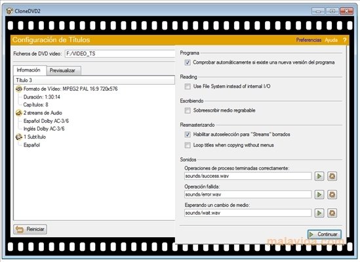Viewport: 360px width, 262px height.
Task: Click the video format film icon
Action: click(x=19, y=89)
